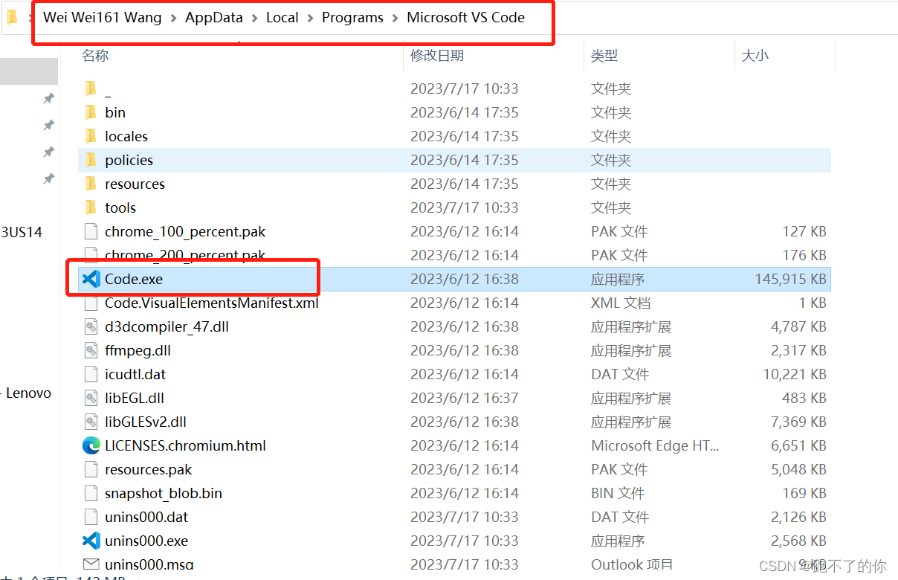Sort by the 大小 column header

(755, 56)
